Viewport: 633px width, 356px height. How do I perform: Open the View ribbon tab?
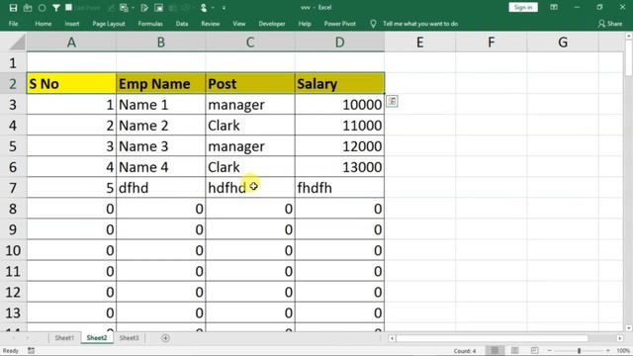coord(239,24)
